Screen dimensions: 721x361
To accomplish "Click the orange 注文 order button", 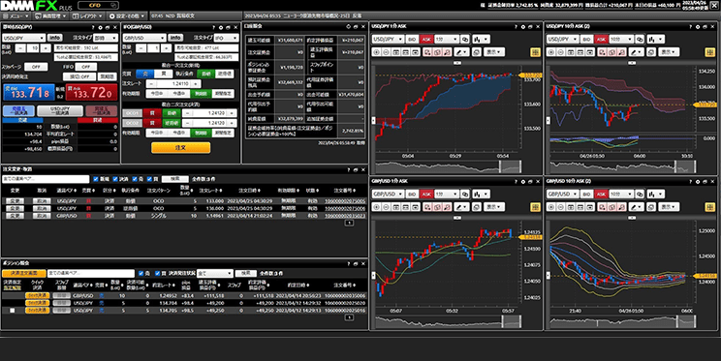I will (180, 147).
